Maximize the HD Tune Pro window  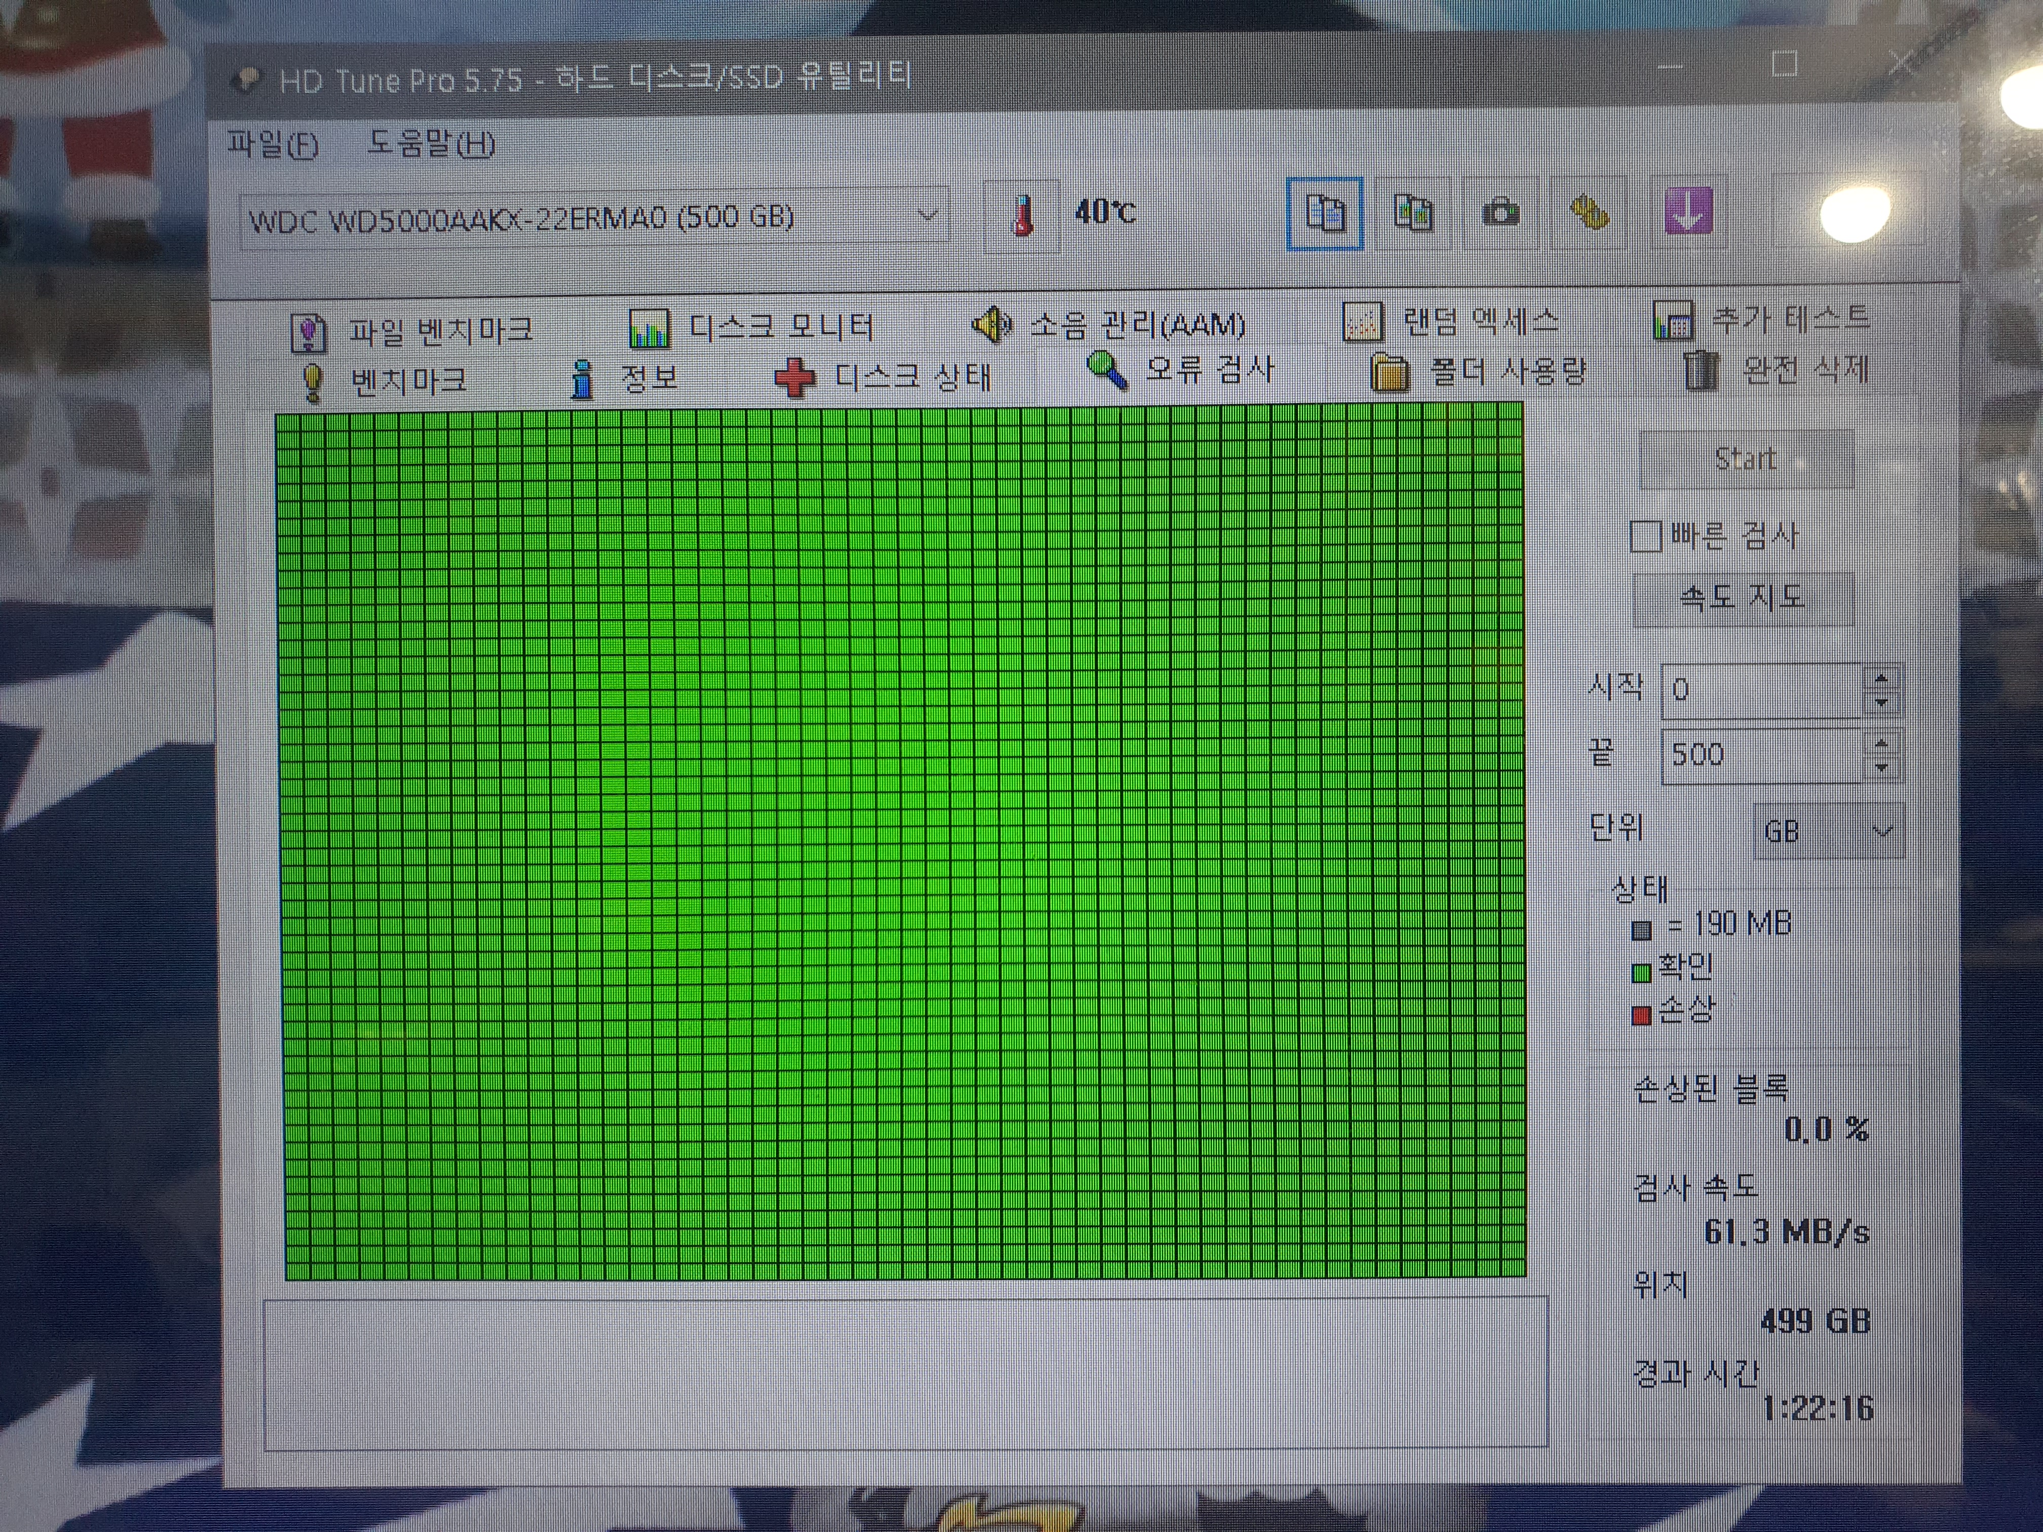(x=1785, y=64)
